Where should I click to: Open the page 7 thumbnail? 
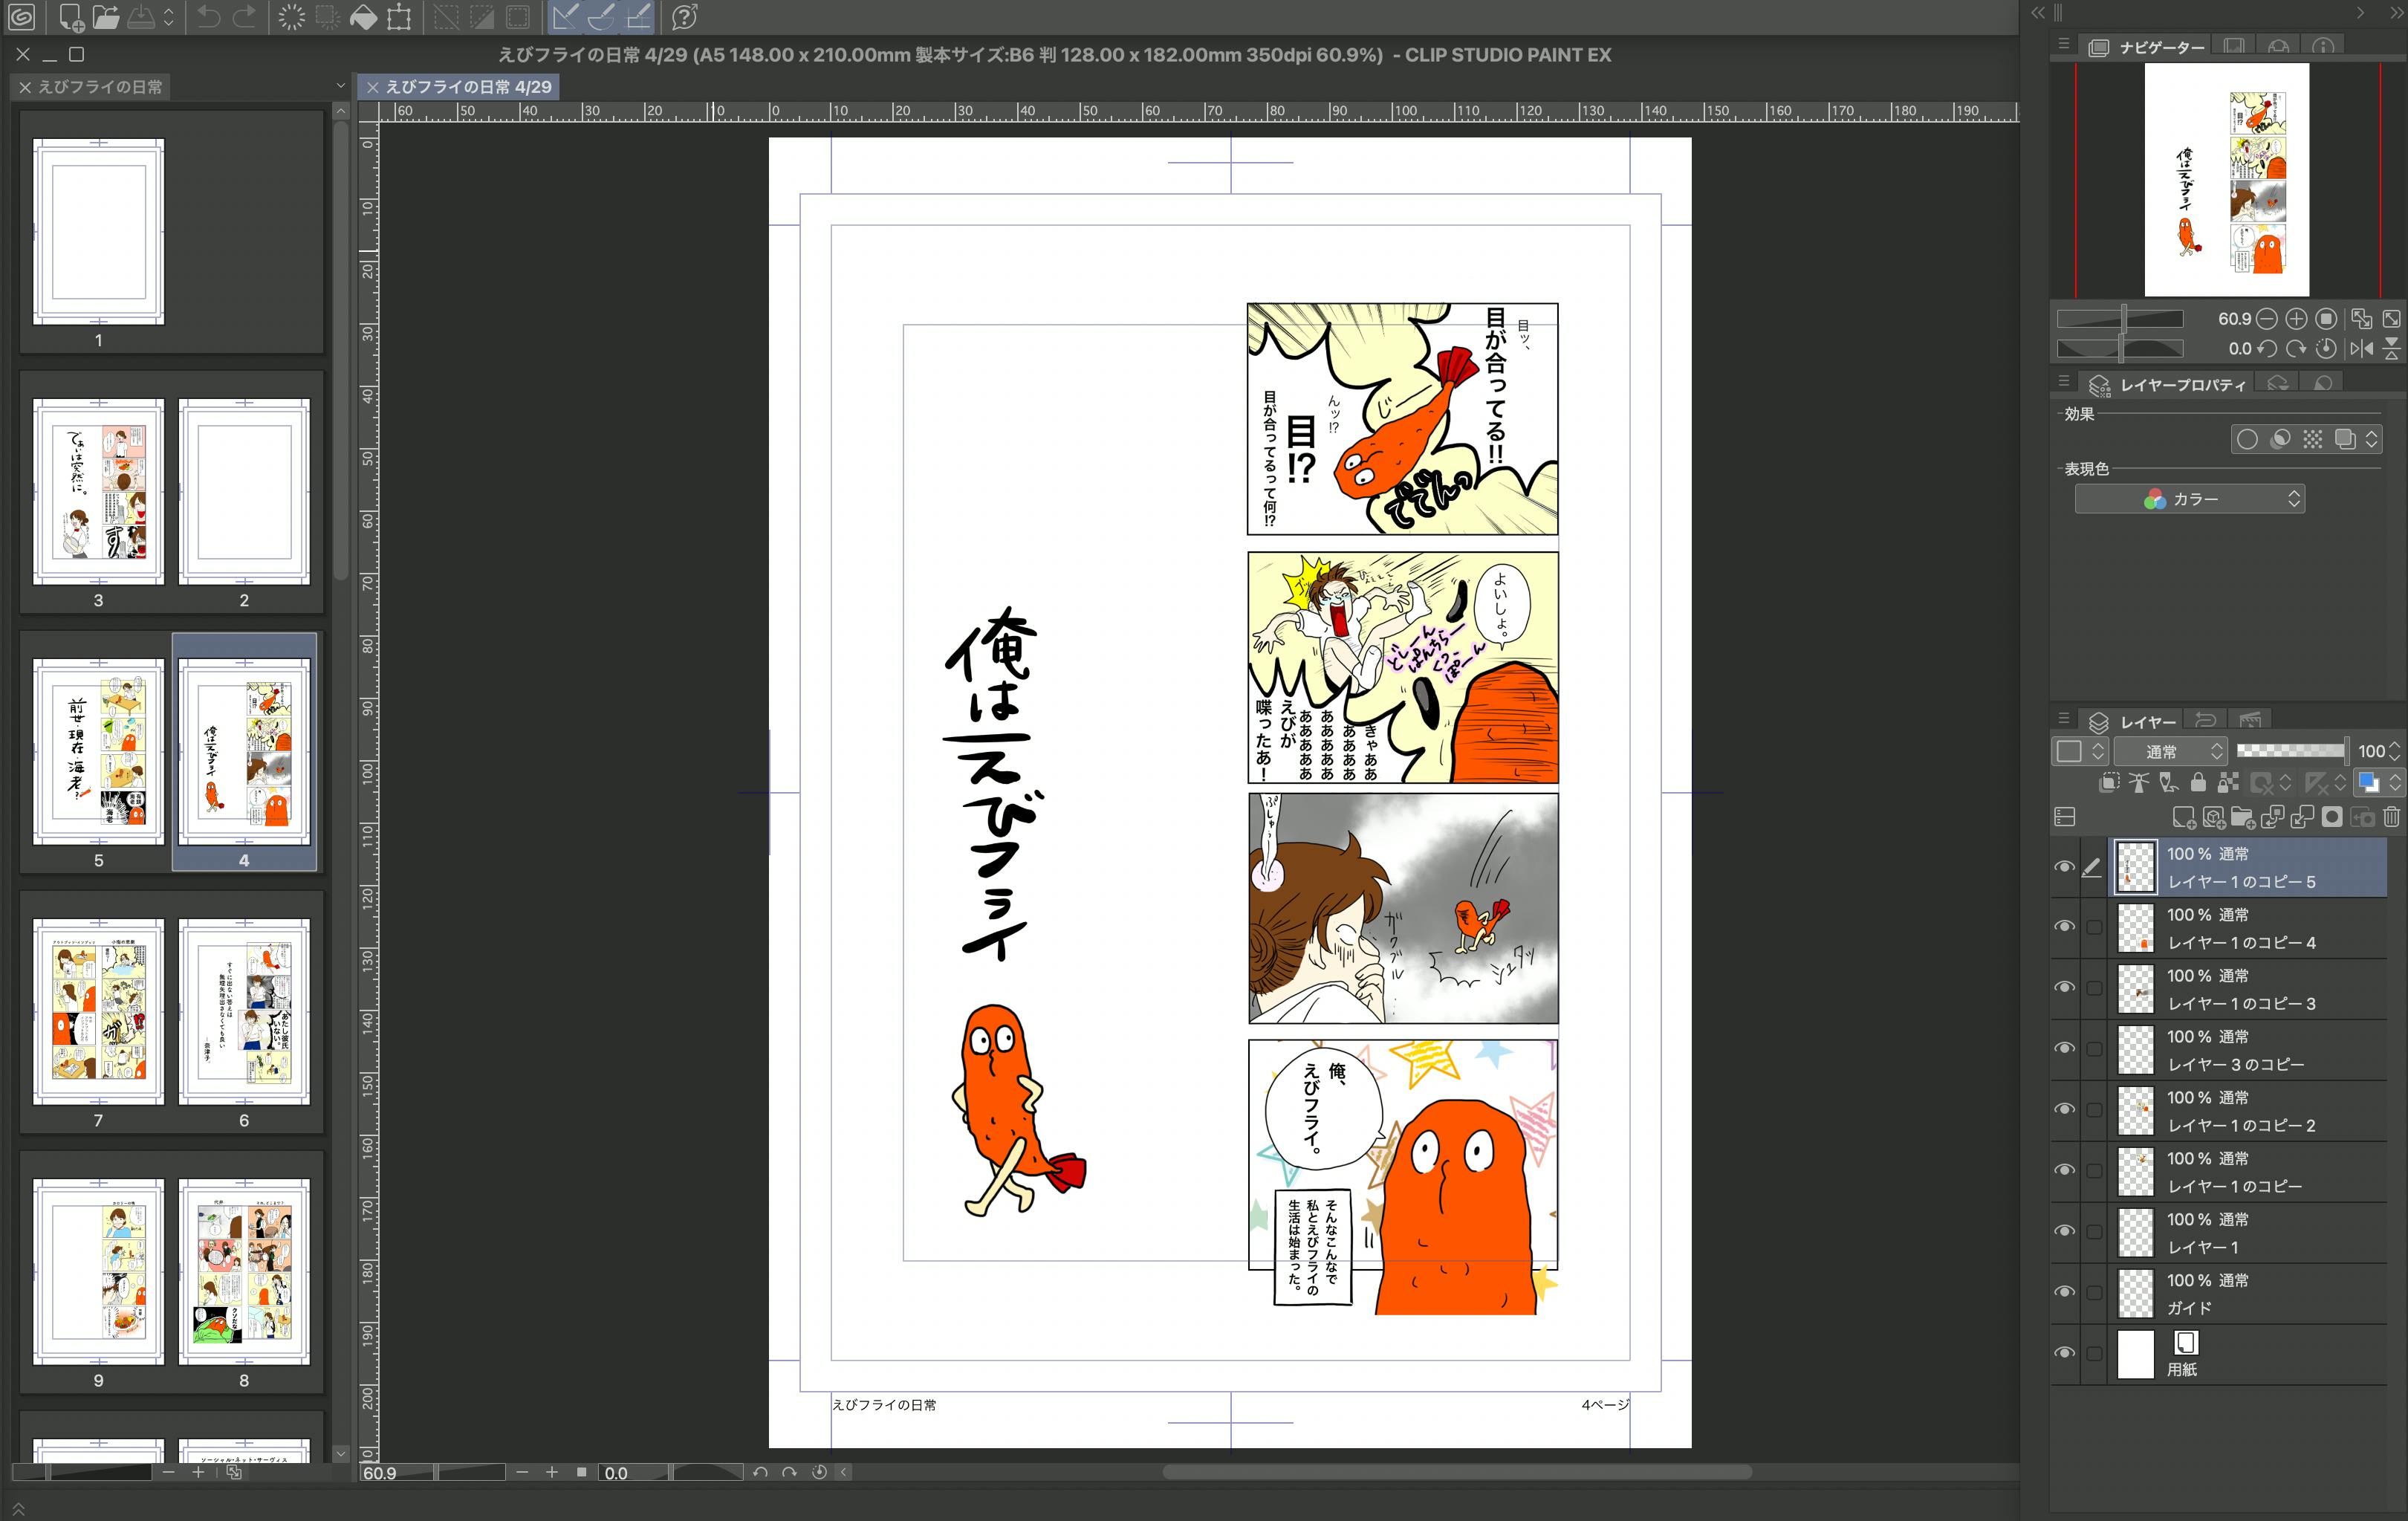coord(98,1011)
